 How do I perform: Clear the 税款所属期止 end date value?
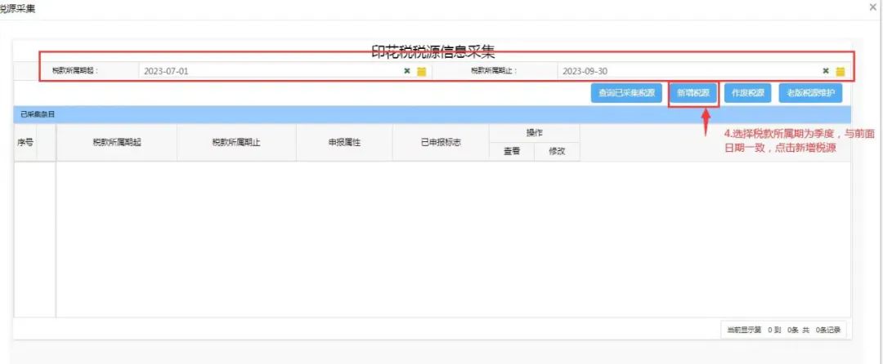[826, 71]
